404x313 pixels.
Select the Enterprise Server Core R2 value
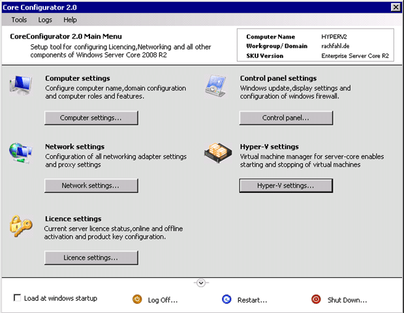(x=355, y=56)
